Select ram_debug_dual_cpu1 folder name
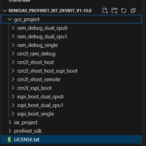This screenshot has height=146, width=146. click(x=42, y=37)
